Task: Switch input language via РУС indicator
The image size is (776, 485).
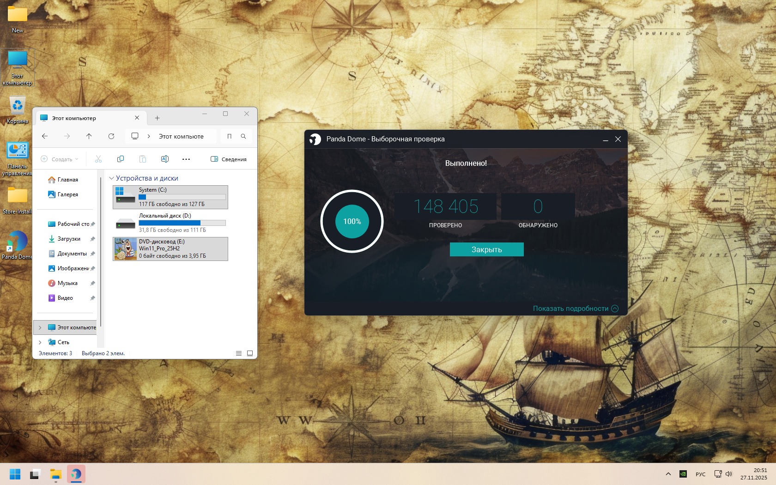Action: (701, 474)
